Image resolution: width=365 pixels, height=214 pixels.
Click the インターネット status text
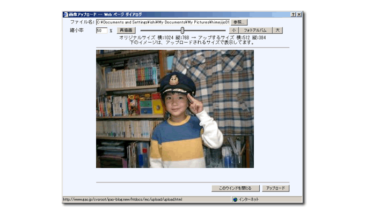(249, 200)
